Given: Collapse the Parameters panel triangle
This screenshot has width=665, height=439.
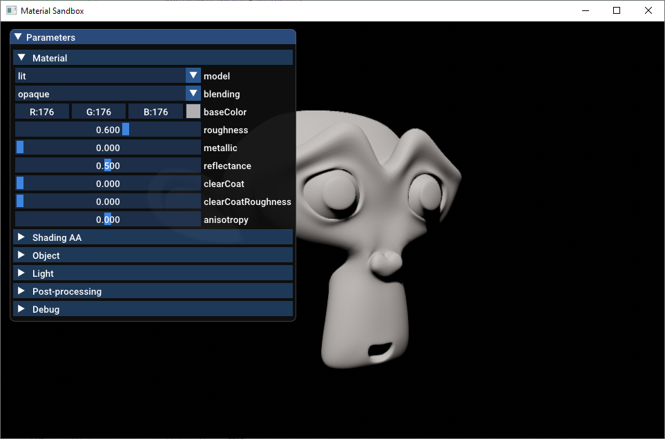Looking at the screenshot, I should (x=18, y=37).
